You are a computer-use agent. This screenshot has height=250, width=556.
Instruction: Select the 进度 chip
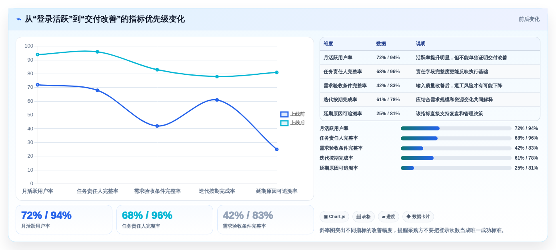pos(388,217)
